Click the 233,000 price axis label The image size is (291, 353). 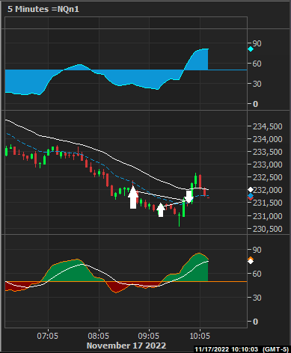click(x=268, y=165)
